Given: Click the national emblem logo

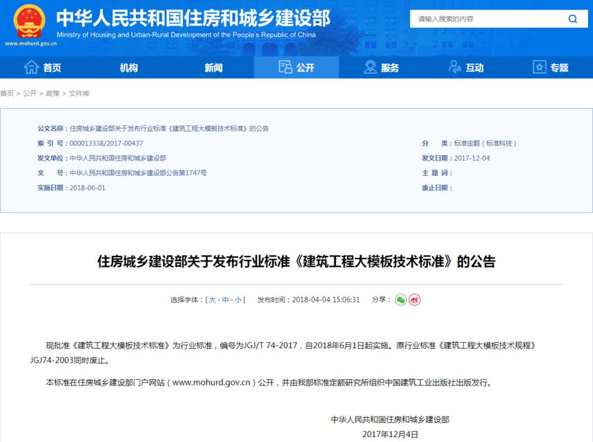Looking at the screenshot, I should (x=29, y=21).
